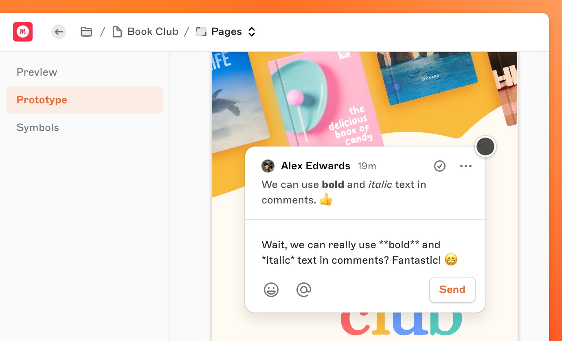Open the emoji picker in reply
The image size is (562, 341).
(x=271, y=290)
